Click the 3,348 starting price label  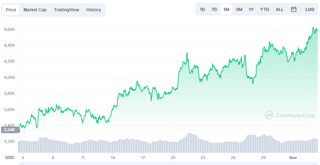pyautogui.click(x=10, y=130)
